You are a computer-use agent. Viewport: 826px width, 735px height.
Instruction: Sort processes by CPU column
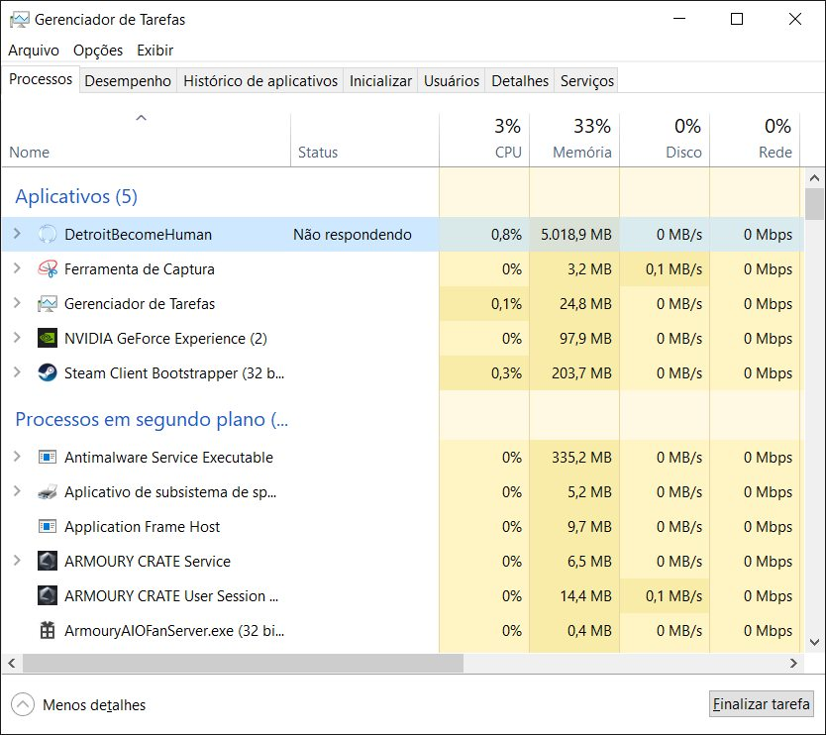click(484, 140)
